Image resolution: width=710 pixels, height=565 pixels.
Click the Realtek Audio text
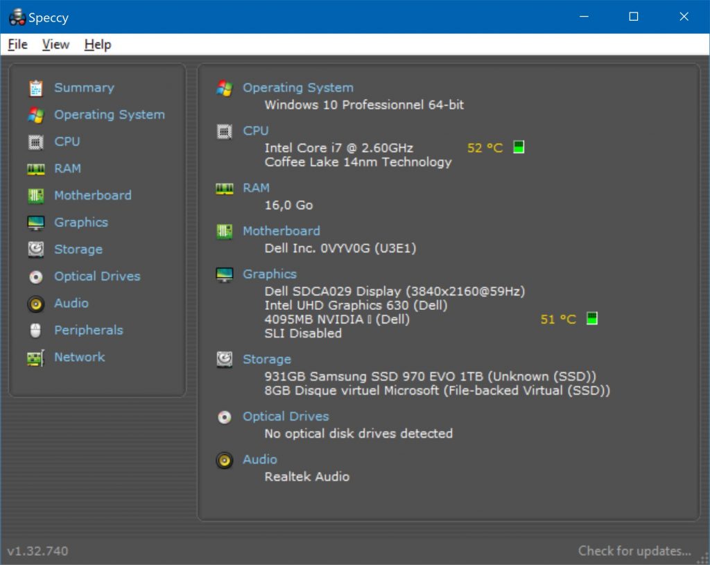(x=307, y=477)
